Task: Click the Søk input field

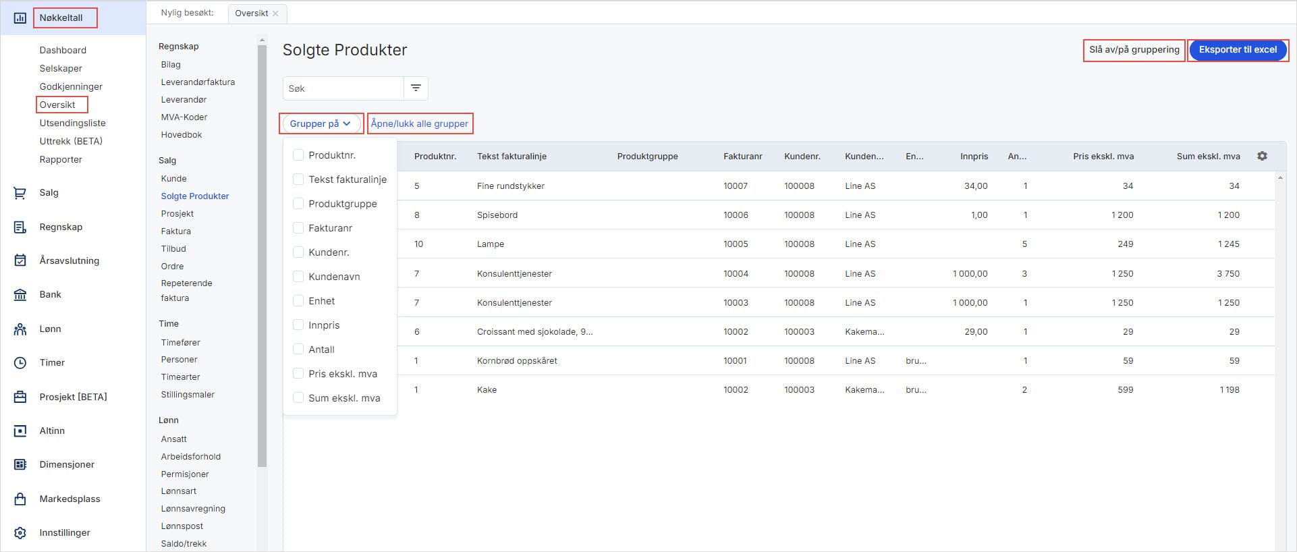Action: pyautogui.click(x=343, y=88)
